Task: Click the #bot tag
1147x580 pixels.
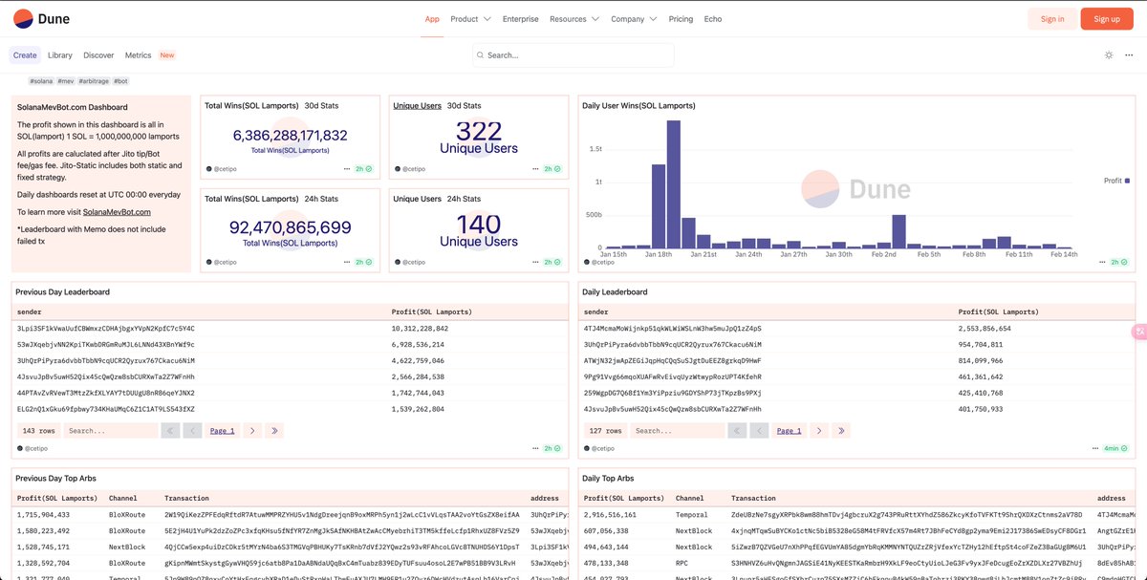Action: (120, 81)
